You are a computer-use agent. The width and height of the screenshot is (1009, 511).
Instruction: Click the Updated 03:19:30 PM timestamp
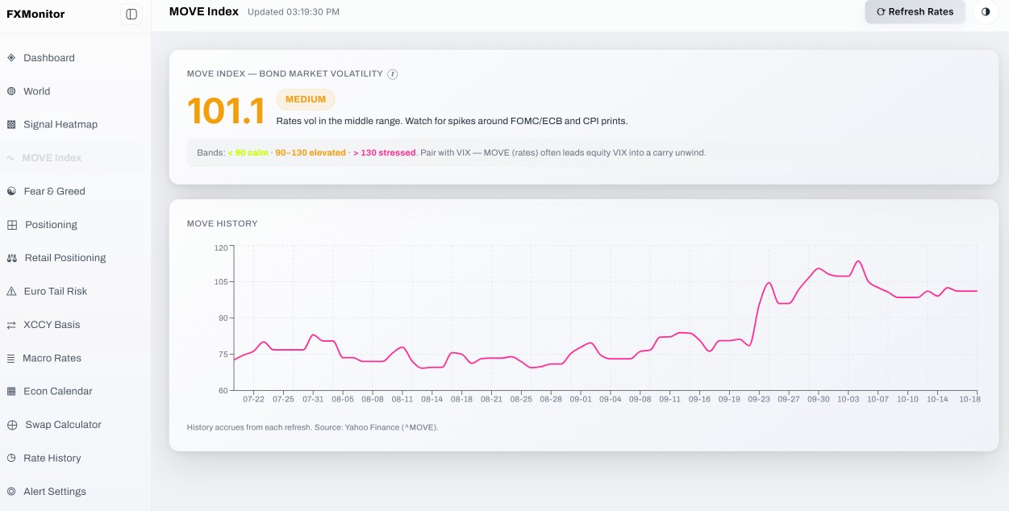(x=294, y=12)
